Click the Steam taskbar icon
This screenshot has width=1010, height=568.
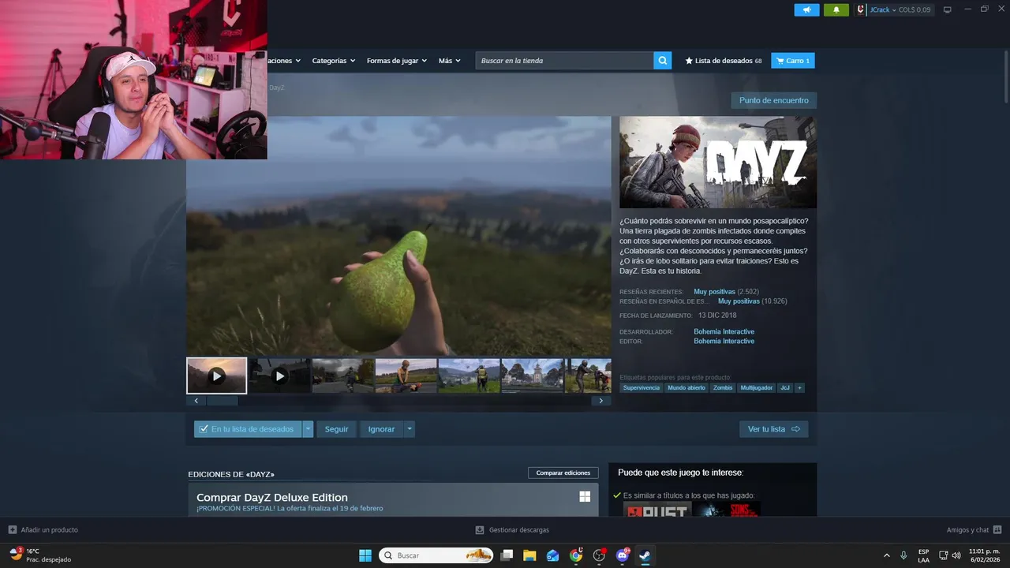(645, 555)
